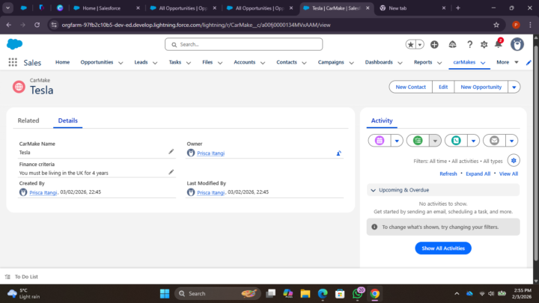Screen dimensions: 539x303
Task: Expand the favorites list dropdown arrow
Action: (x=420, y=44)
